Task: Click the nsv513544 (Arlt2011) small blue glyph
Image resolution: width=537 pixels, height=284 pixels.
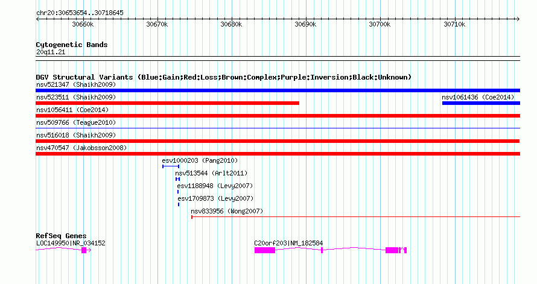Action: click(177, 179)
